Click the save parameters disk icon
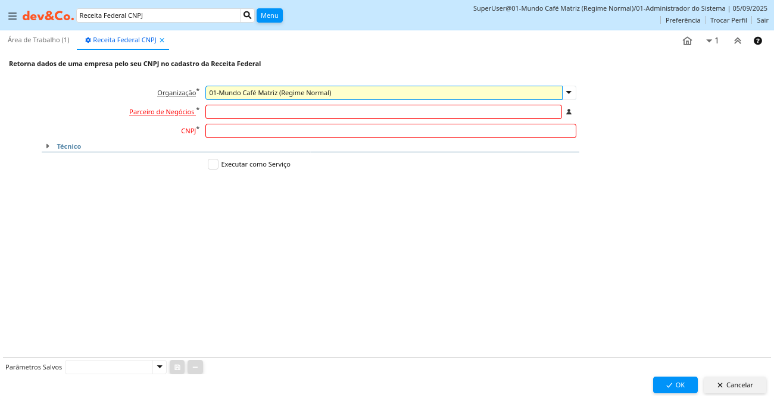The image size is (774, 401). click(177, 368)
